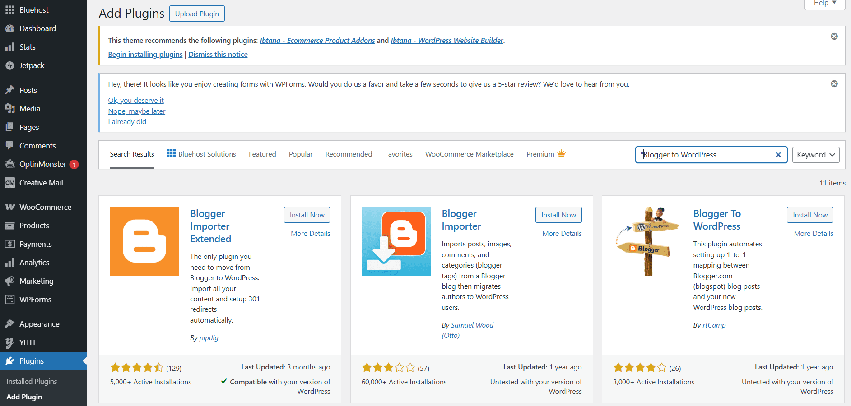Open the Keyword search dropdown

pyautogui.click(x=815, y=154)
